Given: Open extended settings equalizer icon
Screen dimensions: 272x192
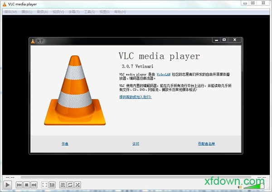Looking at the screenshot, I should [x=52, y=185].
